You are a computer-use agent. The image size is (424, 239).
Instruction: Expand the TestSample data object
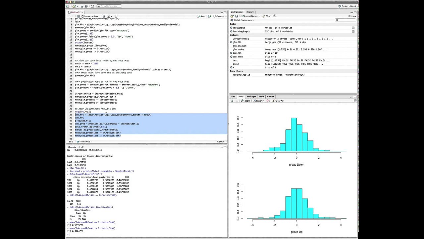click(231, 28)
